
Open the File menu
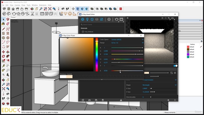click(3, 5)
